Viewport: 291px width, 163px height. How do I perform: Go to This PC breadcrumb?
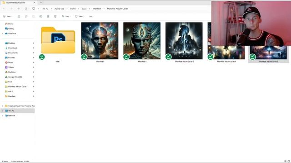pos(45,9)
